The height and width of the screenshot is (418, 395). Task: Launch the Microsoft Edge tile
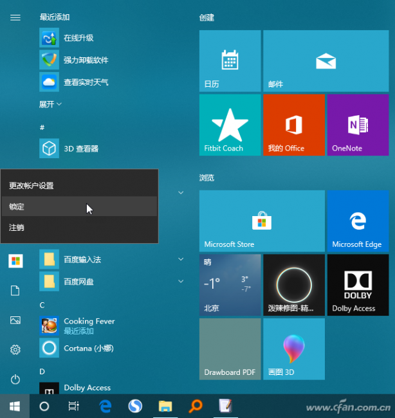358,221
